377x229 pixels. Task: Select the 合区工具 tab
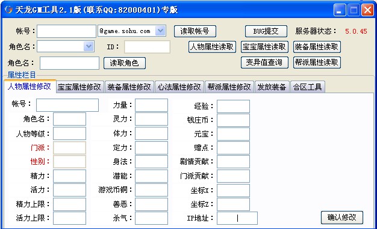pos(308,87)
